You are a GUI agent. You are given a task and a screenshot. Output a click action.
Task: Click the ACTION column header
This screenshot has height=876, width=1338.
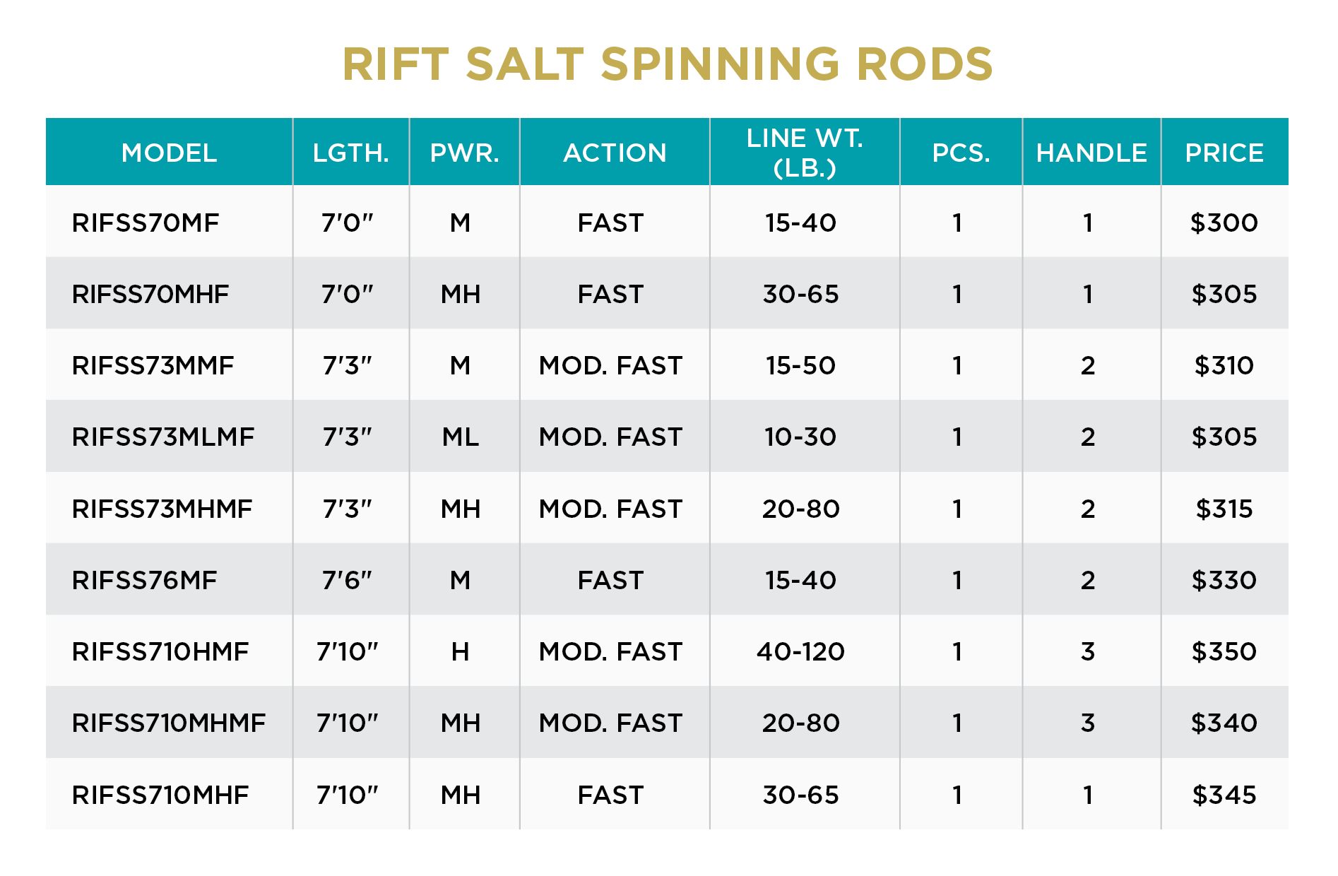click(615, 153)
